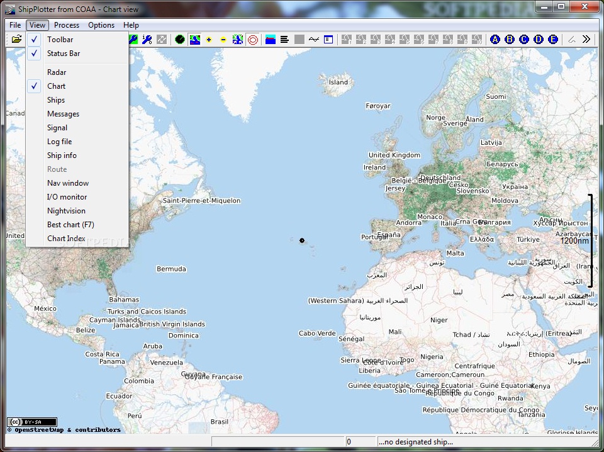Click the blue window pane icon
Screen dimensions: 604x452
328,39
